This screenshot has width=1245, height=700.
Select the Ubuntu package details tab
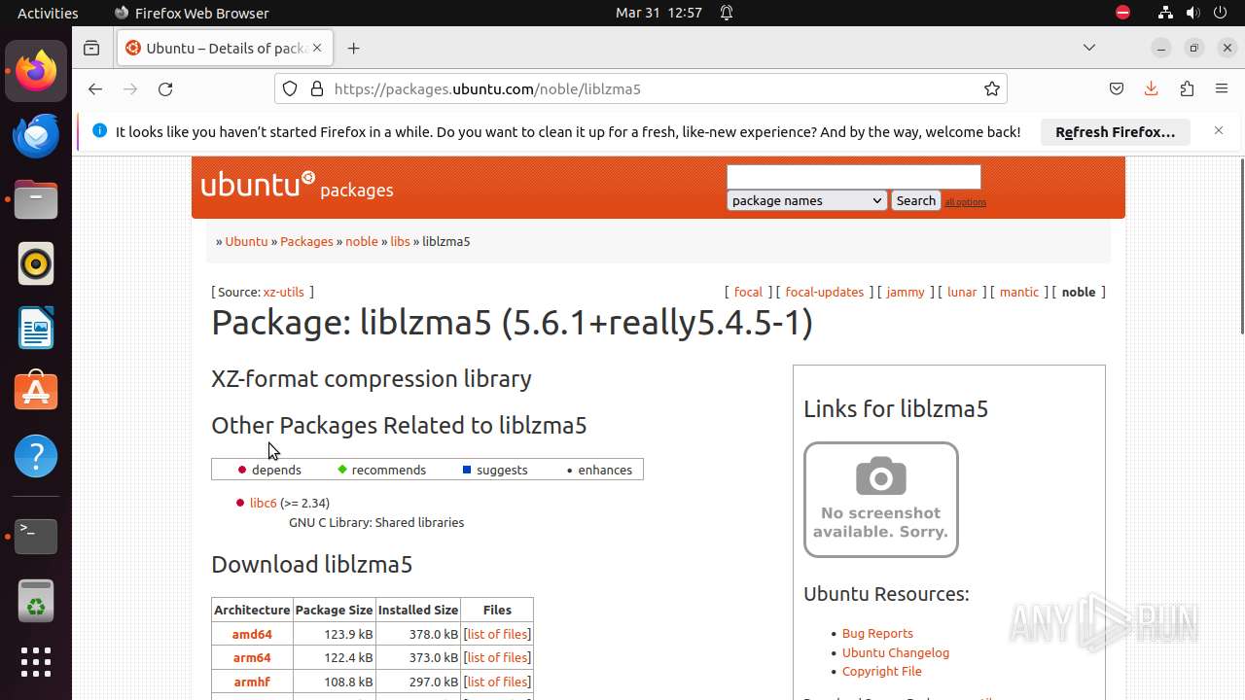pyautogui.click(x=226, y=48)
